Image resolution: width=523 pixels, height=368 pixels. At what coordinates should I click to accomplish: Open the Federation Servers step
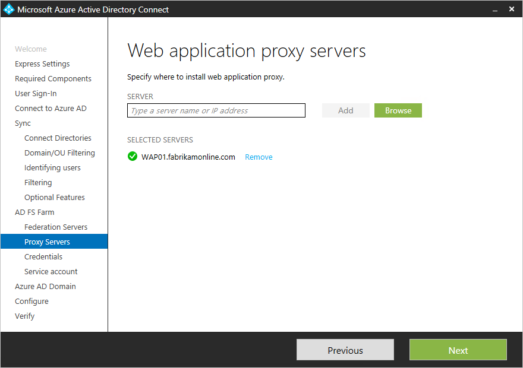tap(56, 227)
